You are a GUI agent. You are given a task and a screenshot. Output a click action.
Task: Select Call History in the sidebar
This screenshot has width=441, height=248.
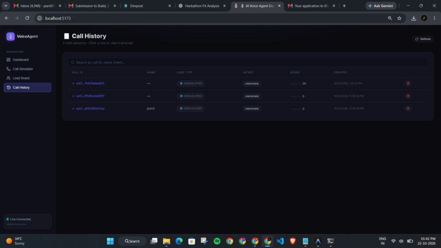coord(27,88)
